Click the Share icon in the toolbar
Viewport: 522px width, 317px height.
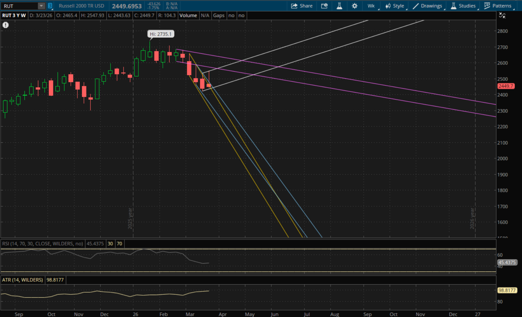(x=294, y=6)
